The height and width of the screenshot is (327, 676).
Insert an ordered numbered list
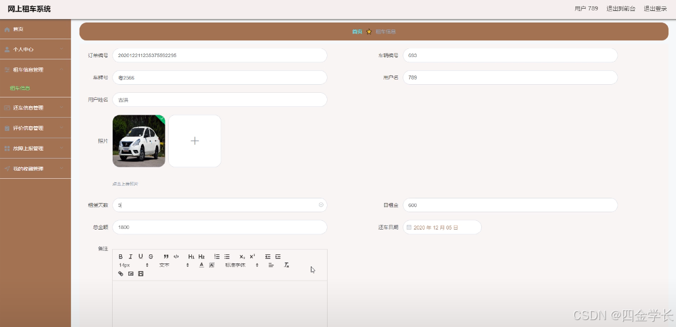(x=217, y=257)
